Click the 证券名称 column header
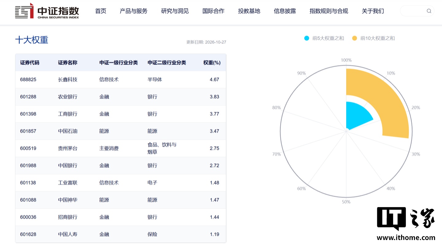Image resolution: width=442 pixels, height=246 pixels. (x=68, y=63)
